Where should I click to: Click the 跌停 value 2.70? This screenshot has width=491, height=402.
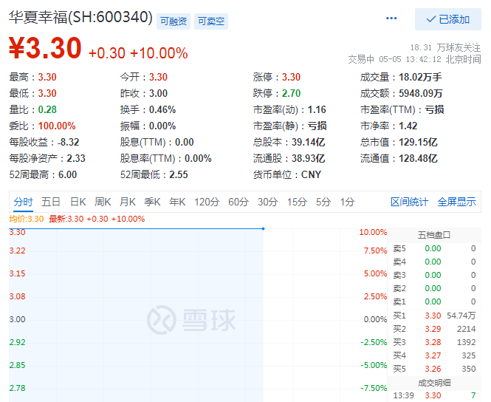[x=291, y=93]
